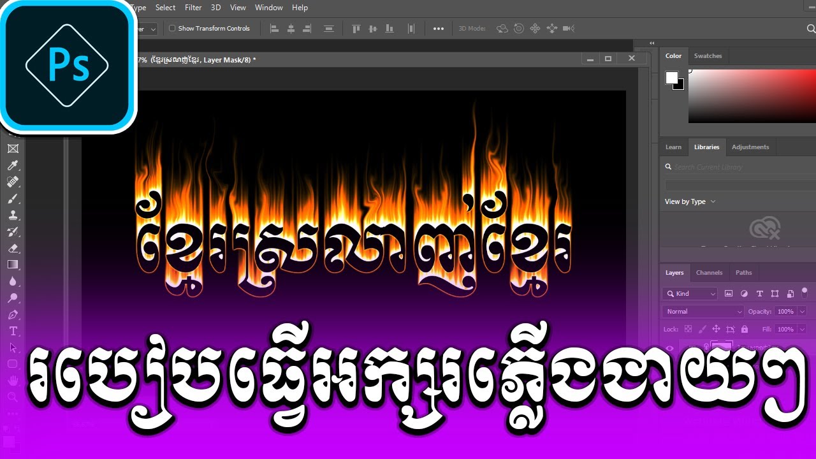Viewport: 816px width, 459px height.
Task: Toggle smart object filter in Layers panel
Action: (790, 293)
